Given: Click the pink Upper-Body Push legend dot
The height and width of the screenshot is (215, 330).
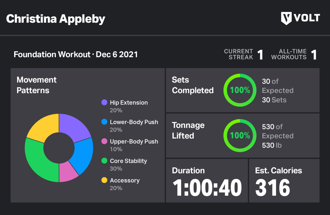Looking at the screenshot, I should click(104, 142).
